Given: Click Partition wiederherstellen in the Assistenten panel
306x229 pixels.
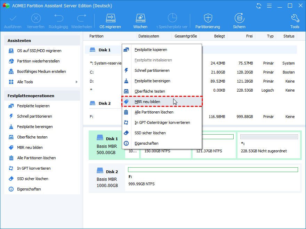Looking at the screenshot, I should (38, 61).
